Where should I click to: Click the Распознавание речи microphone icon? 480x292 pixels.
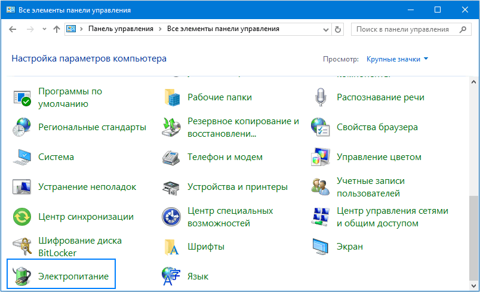[x=321, y=97]
